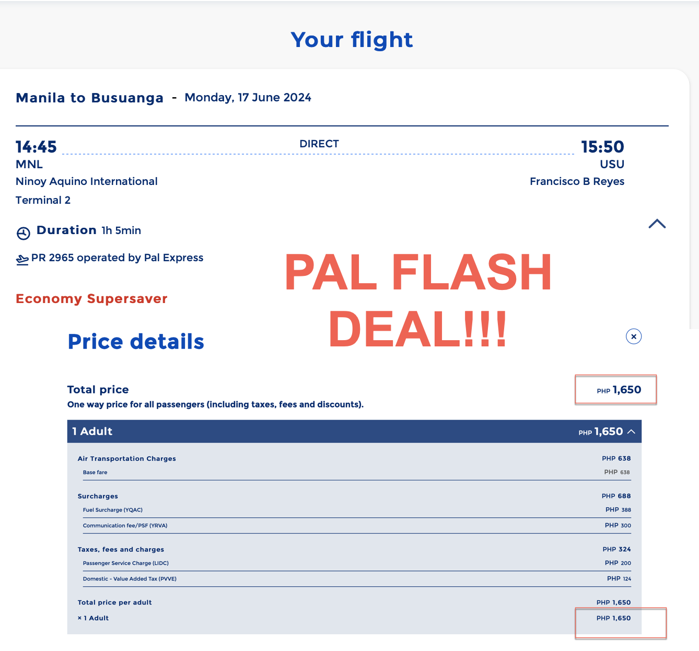Click the Fuel Surcharge (YQAC) line
Image resolution: width=699 pixels, height=651 pixels.
coord(113,510)
